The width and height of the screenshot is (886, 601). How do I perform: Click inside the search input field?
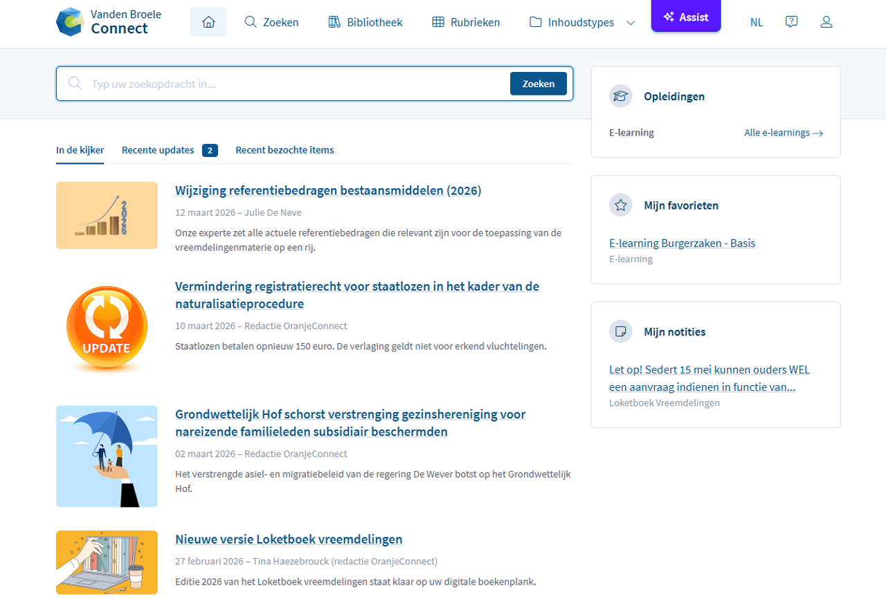click(277, 83)
